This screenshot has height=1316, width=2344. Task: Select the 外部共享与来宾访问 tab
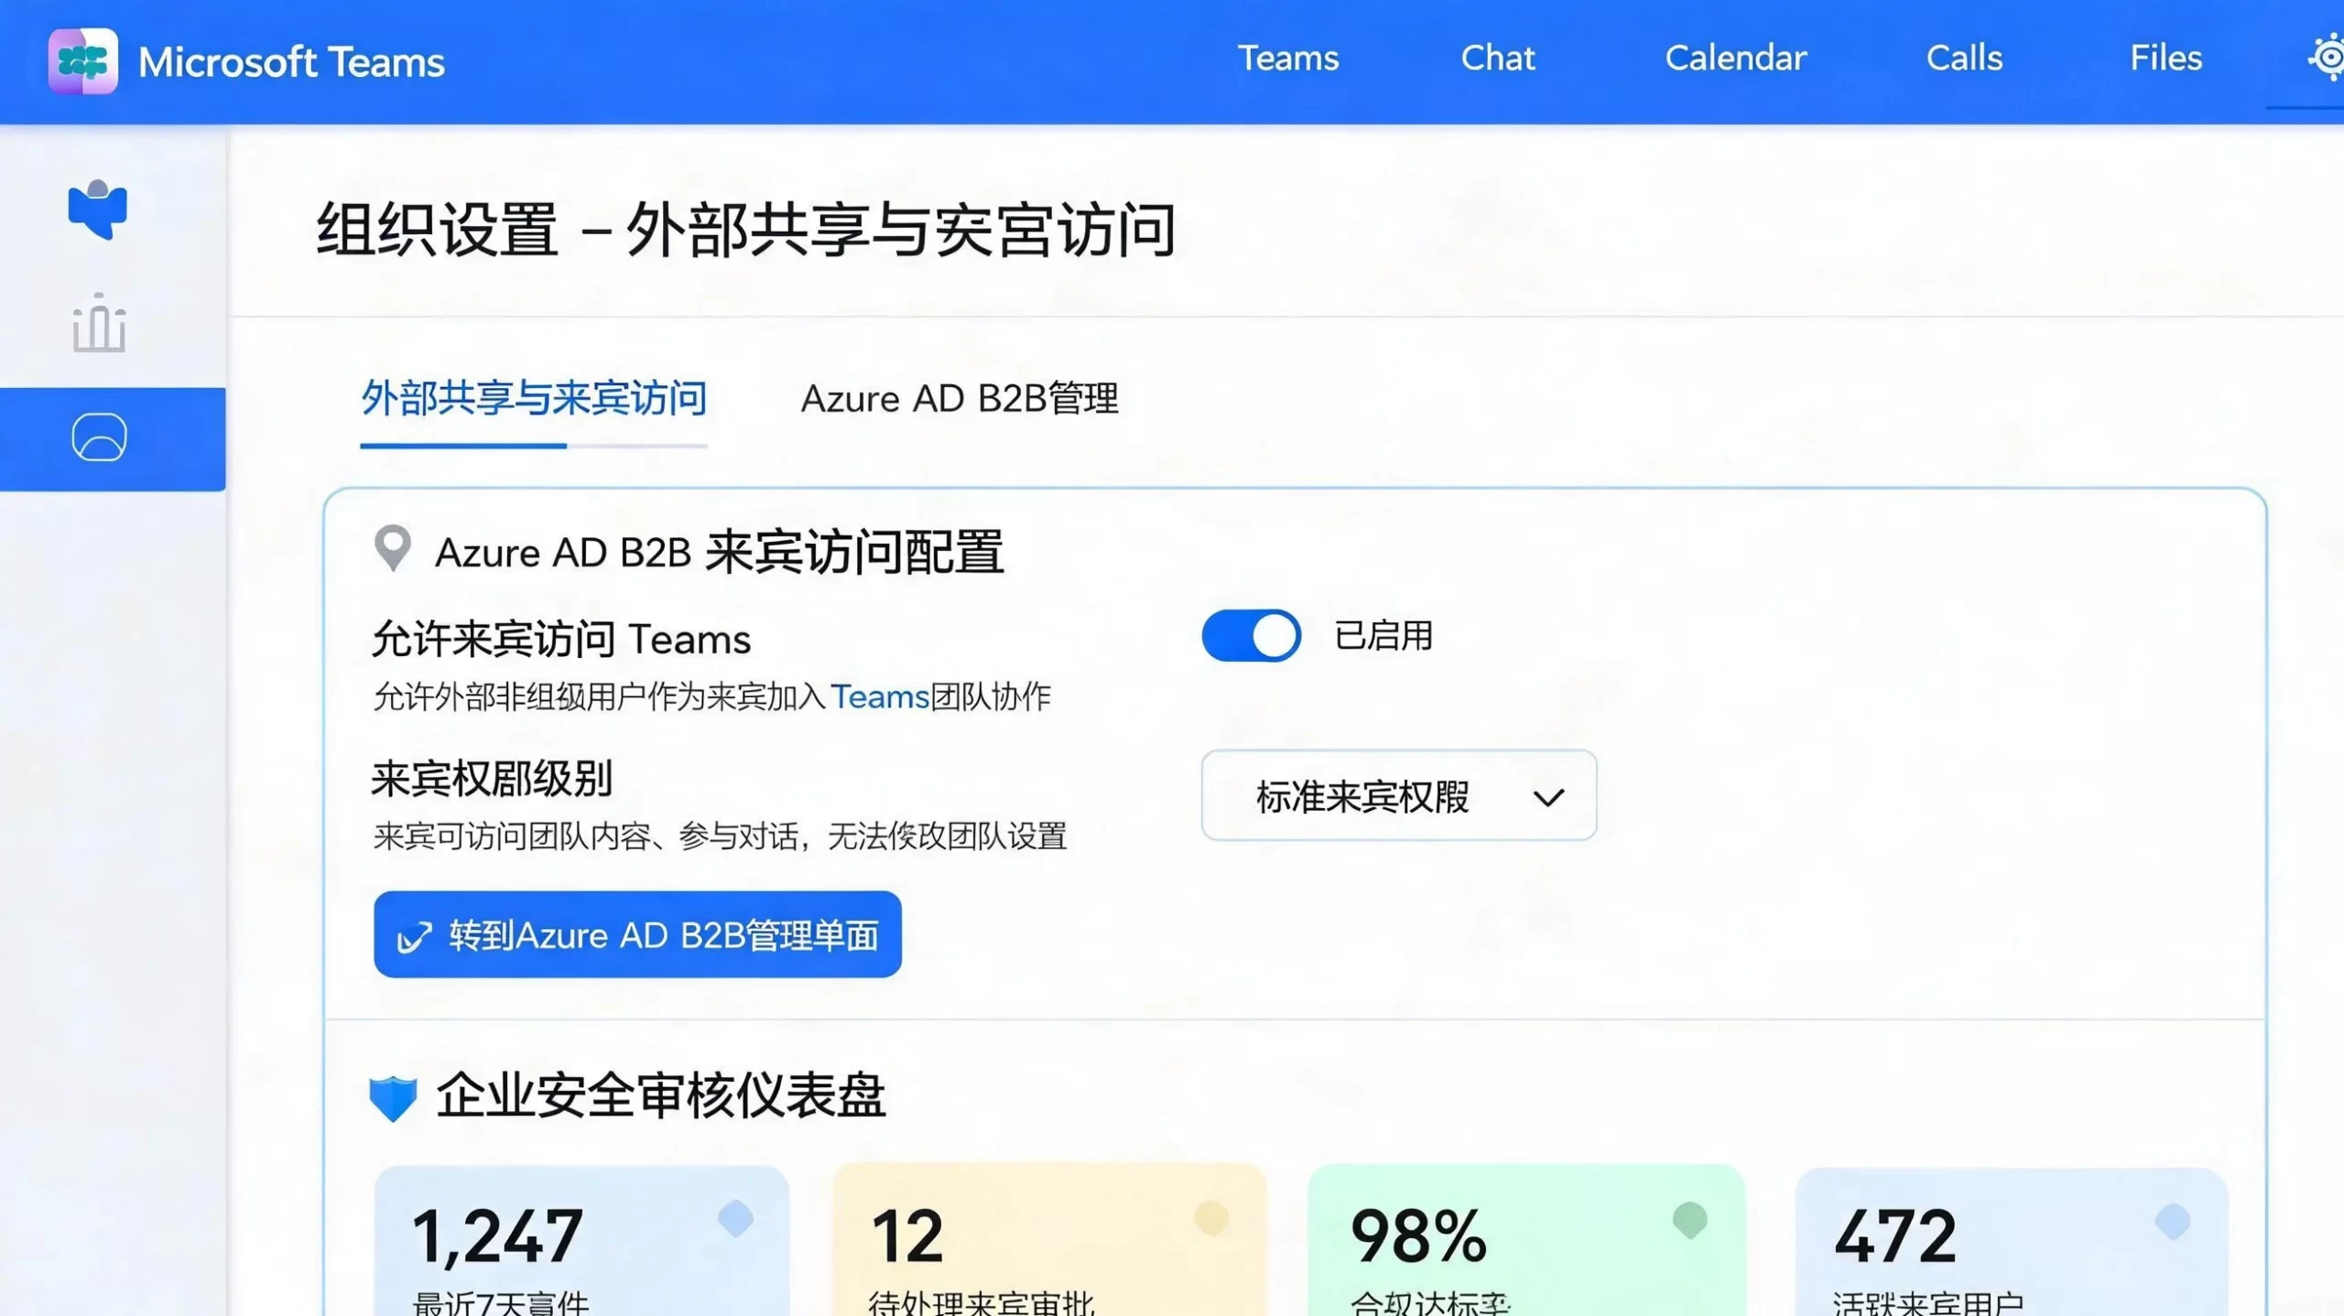[x=534, y=398]
